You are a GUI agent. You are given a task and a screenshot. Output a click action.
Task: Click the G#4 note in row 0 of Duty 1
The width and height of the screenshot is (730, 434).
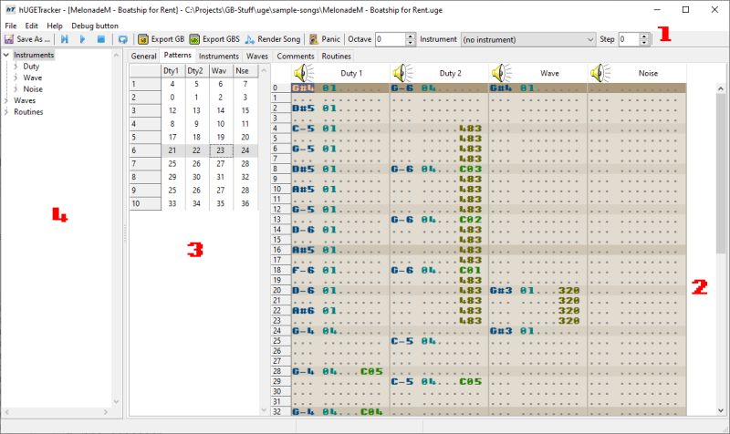pos(303,88)
